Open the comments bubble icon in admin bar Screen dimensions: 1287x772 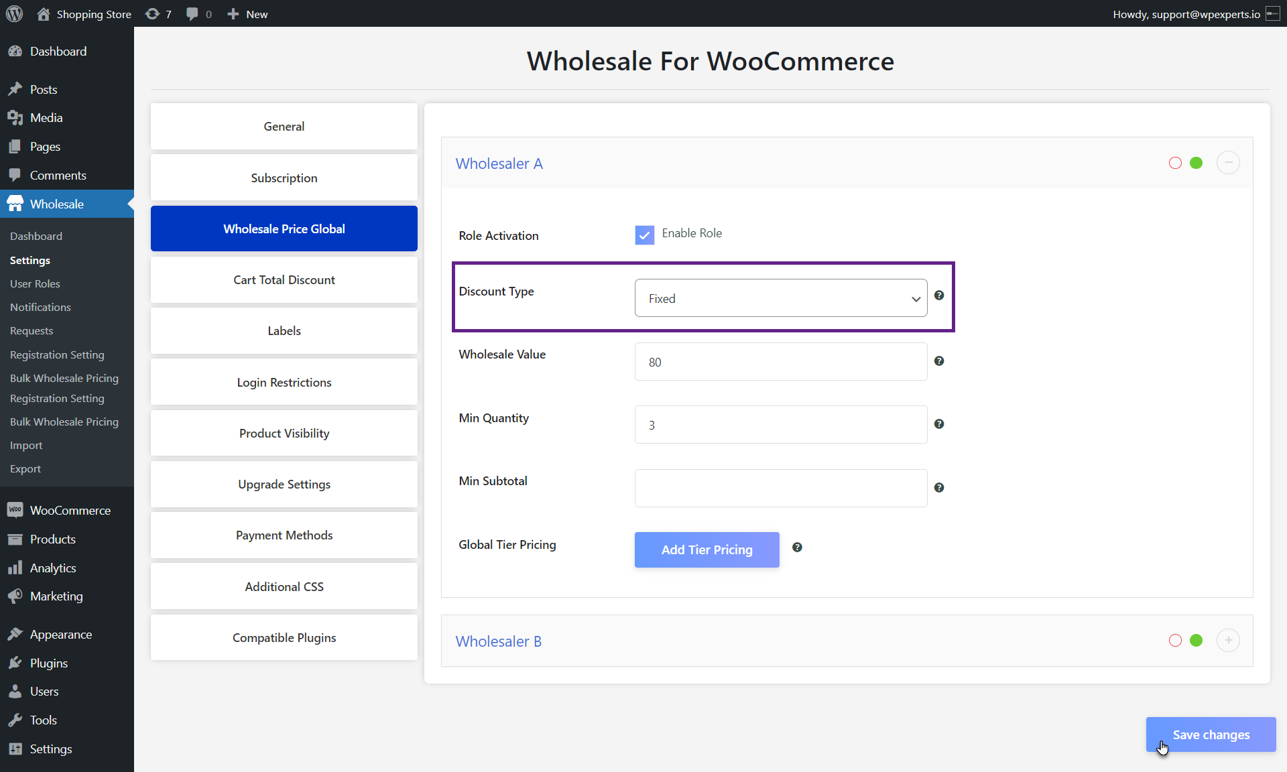(192, 14)
